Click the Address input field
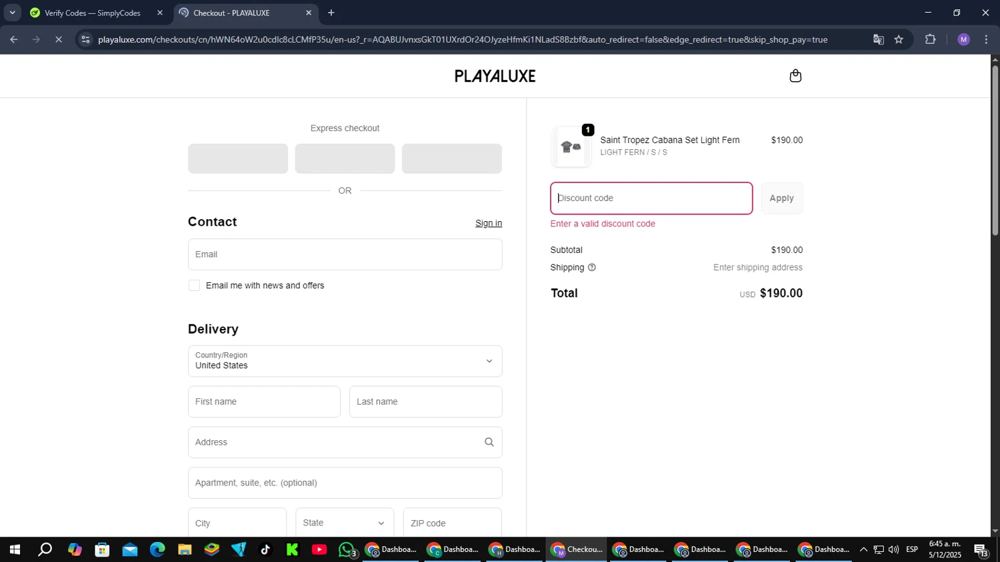This screenshot has height=562, width=1000. pyautogui.click(x=345, y=442)
